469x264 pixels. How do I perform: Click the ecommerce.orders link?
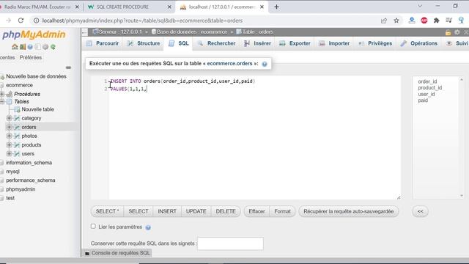tap(229, 64)
